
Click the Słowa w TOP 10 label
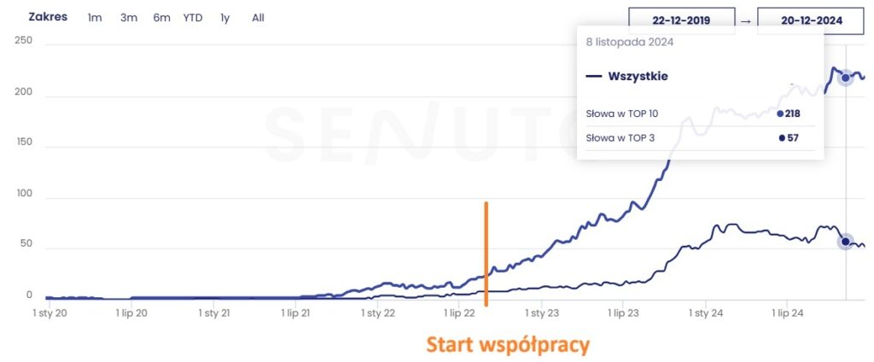click(x=622, y=113)
